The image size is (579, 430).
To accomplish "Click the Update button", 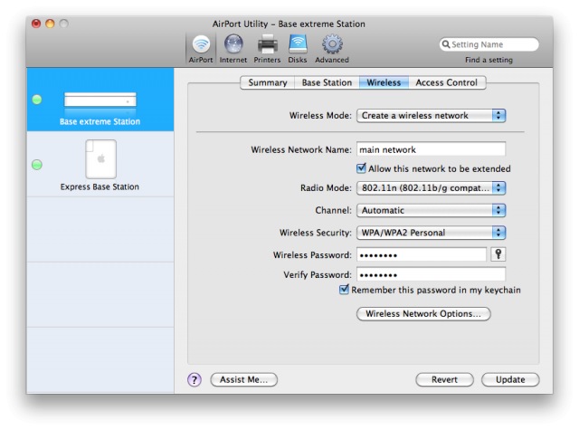I will click(x=510, y=379).
